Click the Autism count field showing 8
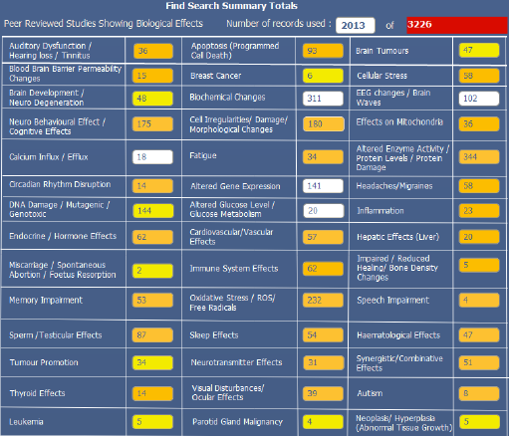The height and width of the screenshot is (436, 509). point(479,393)
